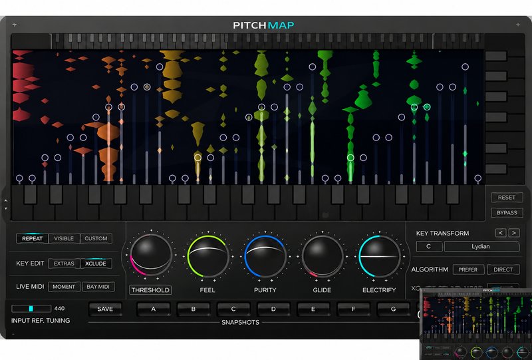The image size is (532, 360).
Task: Click the SAVE snapshot button
Action: point(105,309)
